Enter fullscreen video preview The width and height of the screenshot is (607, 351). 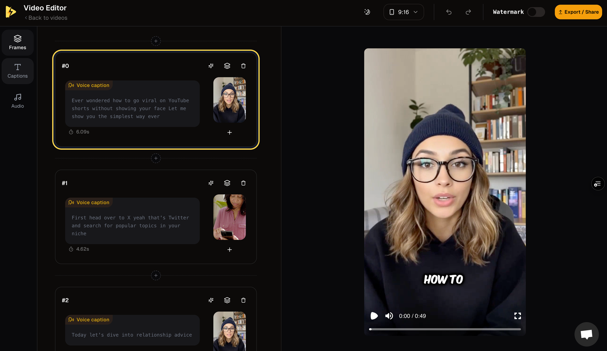pos(517,316)
